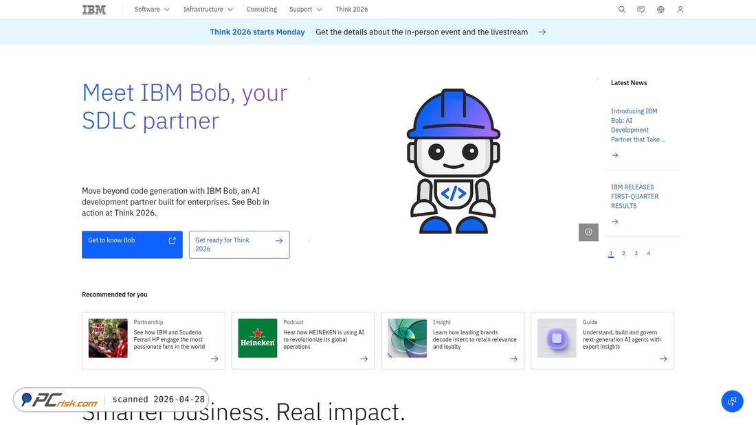Click the arrow on the Insight card
Viewport: 756px width, 425px height.
pos(514,359)
